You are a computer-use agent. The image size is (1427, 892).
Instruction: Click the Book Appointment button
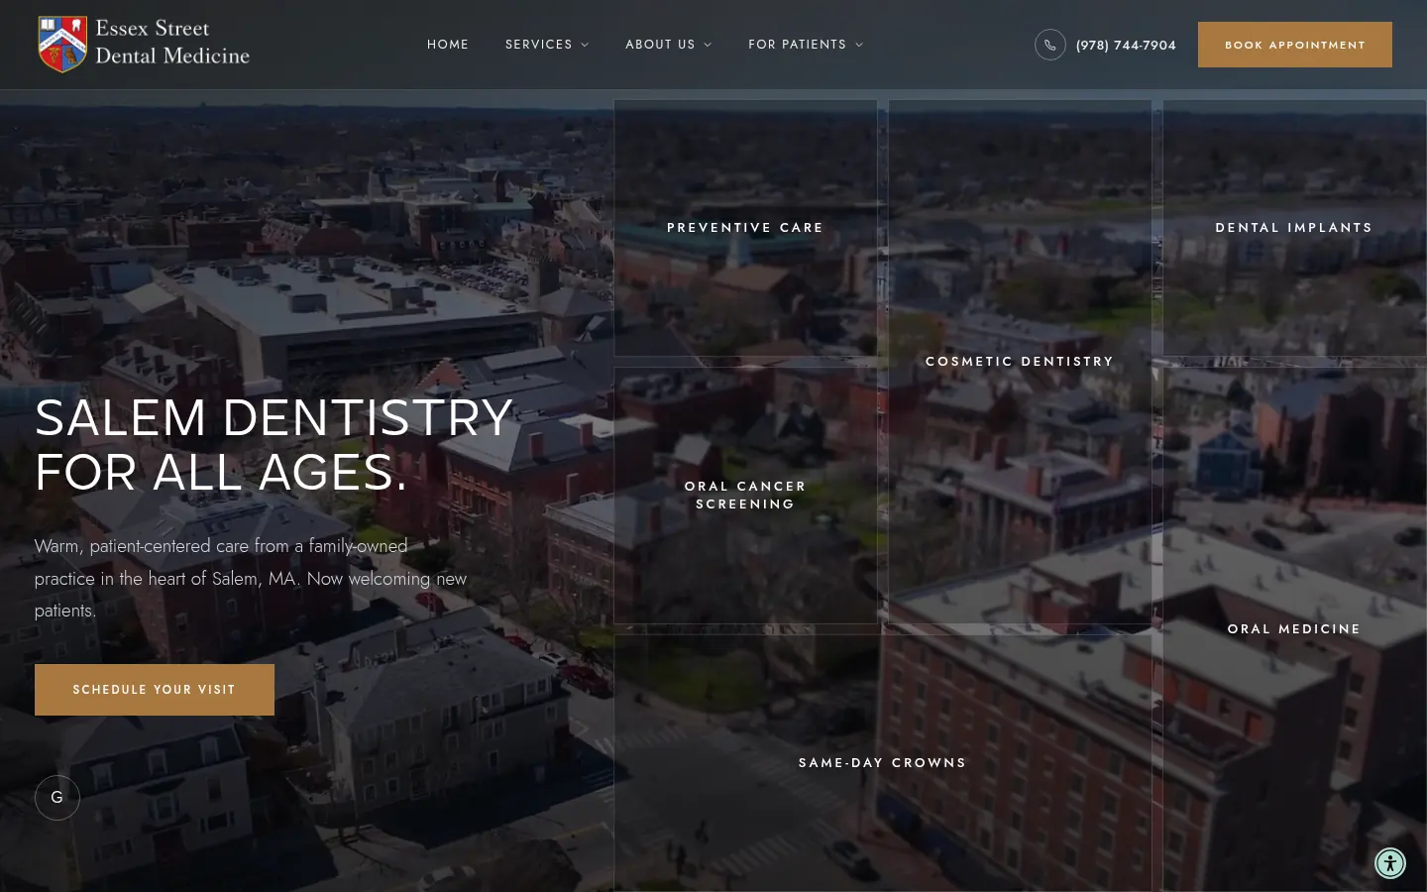(x=1295, y=45)
